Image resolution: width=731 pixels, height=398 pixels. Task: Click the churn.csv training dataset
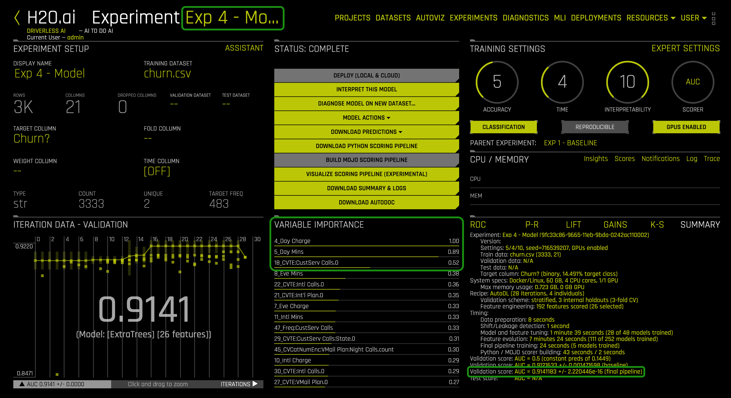pyautogui.click(x=167, y=73)
